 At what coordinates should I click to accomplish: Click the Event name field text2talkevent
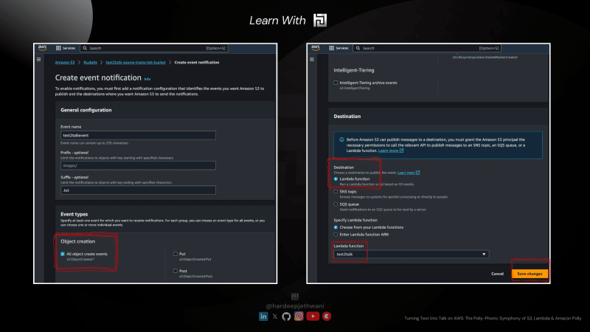click(x=138, y=136)
